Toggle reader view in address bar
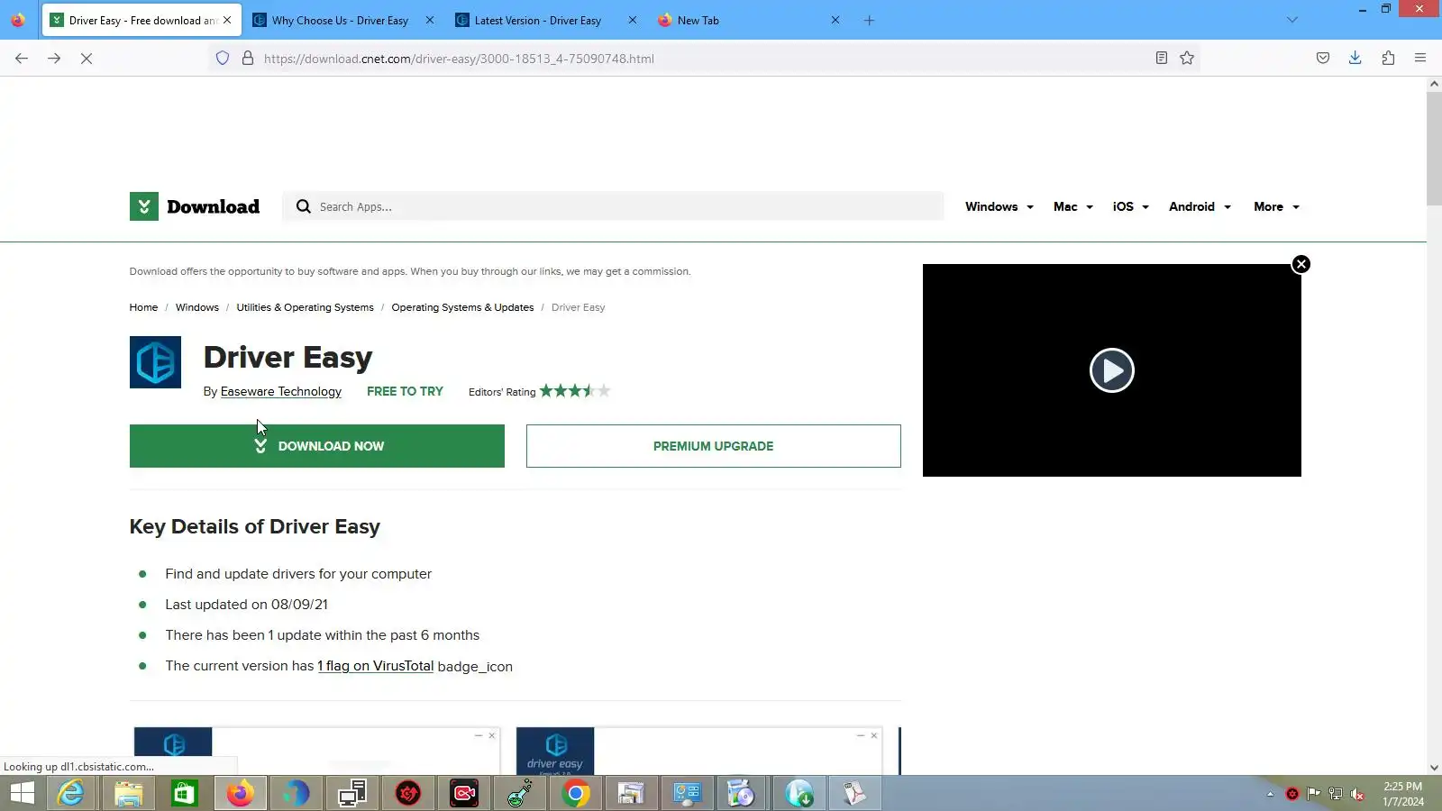The height and width of the screenshot is (811, 1442). (1162, 59)
